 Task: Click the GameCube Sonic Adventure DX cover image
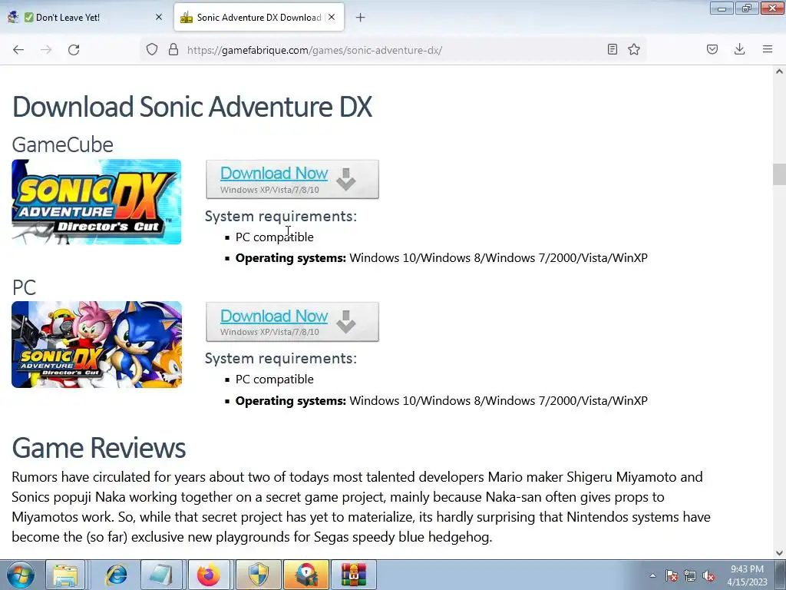96,202
